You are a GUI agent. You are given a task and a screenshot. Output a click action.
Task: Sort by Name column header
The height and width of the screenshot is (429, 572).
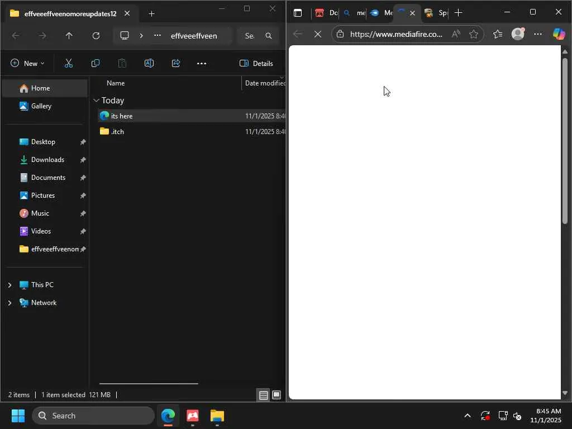(x=115, y=83)
